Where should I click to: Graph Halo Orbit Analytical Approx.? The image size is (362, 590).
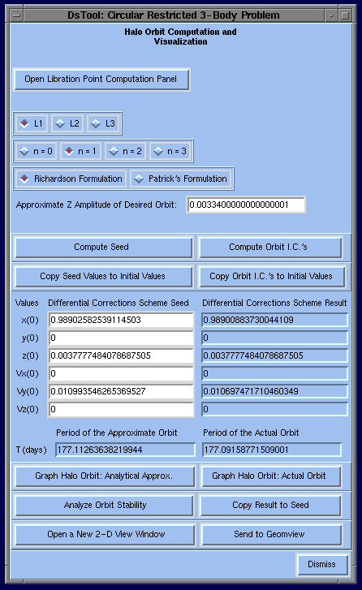pyautogui.click(x=105, y=476)
